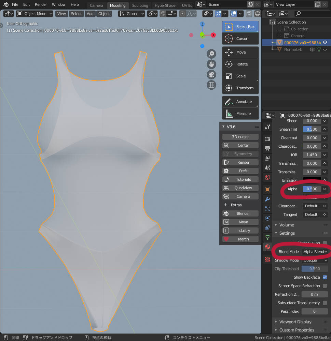Viewport: 331px width, 341px height.
Task: Open the Global orientation dropdown
Action: [x=132, y=14]
